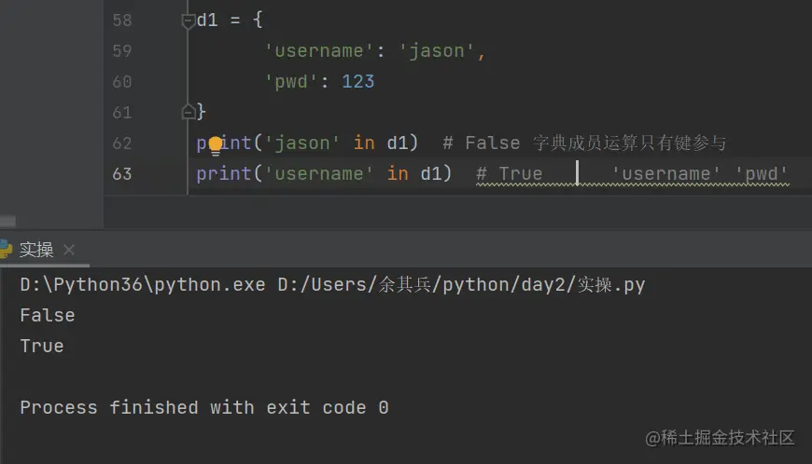
Task: Click line number 62 in the gutter
Action: (x=122, y=143)
